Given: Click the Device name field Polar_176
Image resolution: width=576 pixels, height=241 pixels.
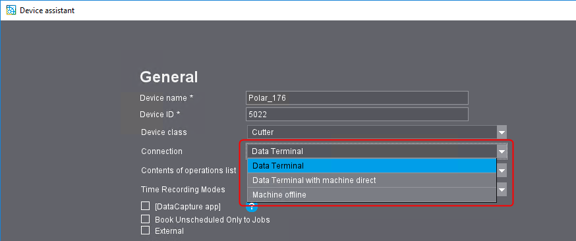Looking at the screenshot, I should coord(357,98).
